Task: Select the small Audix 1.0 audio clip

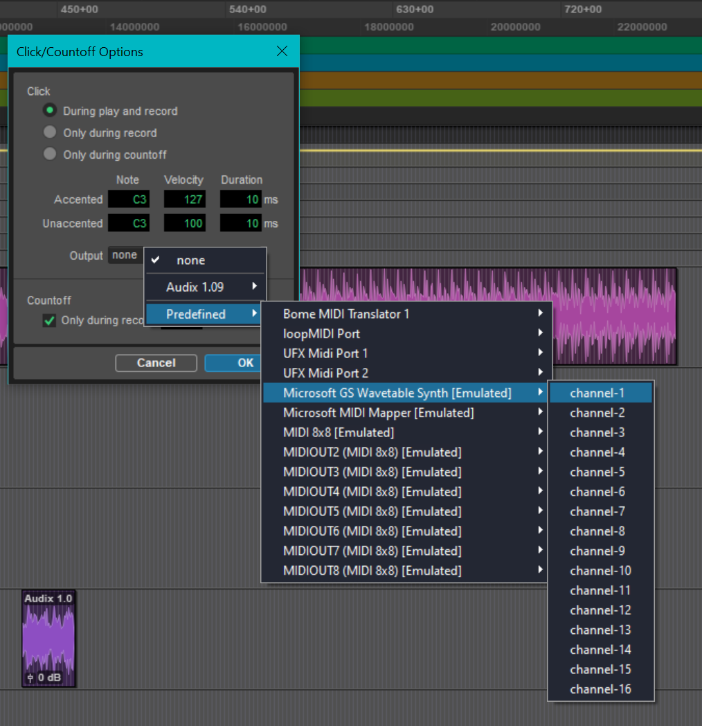Action: [x=48, y=639]
